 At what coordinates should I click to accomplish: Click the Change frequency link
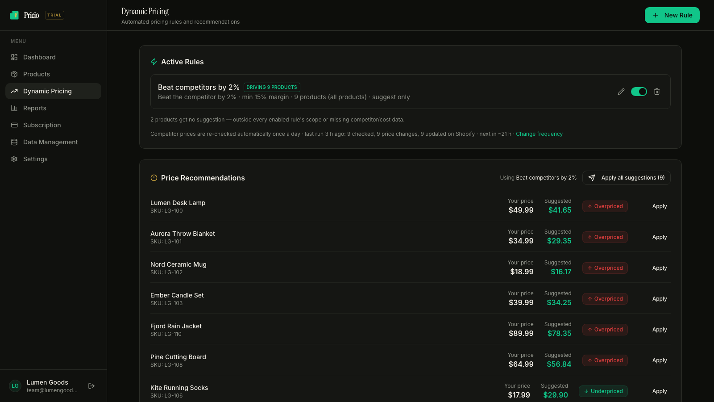pyautogui.click(x=539, y=134)
